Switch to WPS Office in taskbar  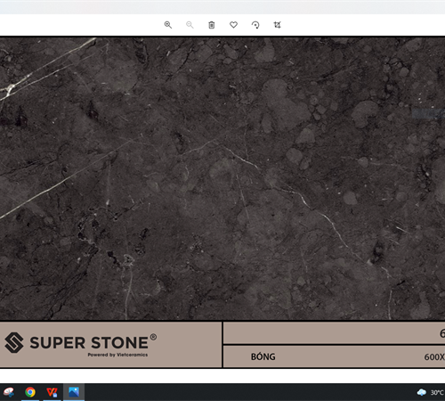[52, 392]
